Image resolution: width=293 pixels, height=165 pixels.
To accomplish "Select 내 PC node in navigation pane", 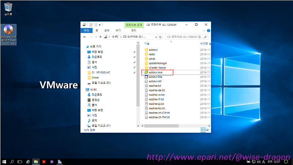I will (93, 89).
